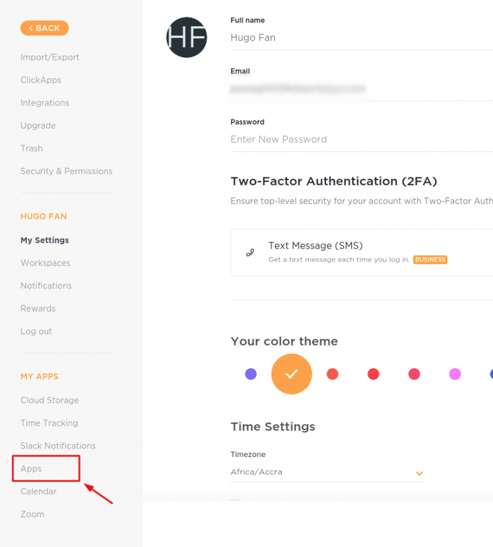Click the phone icon beside Text Message (SMS)
493x547 pixels.
(250, 251)
